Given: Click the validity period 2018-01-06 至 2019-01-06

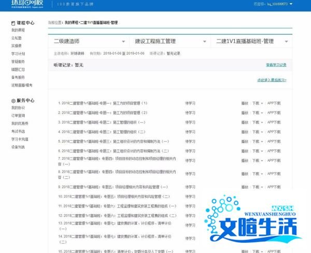Looking at the screenshot, I should [124, 53].
